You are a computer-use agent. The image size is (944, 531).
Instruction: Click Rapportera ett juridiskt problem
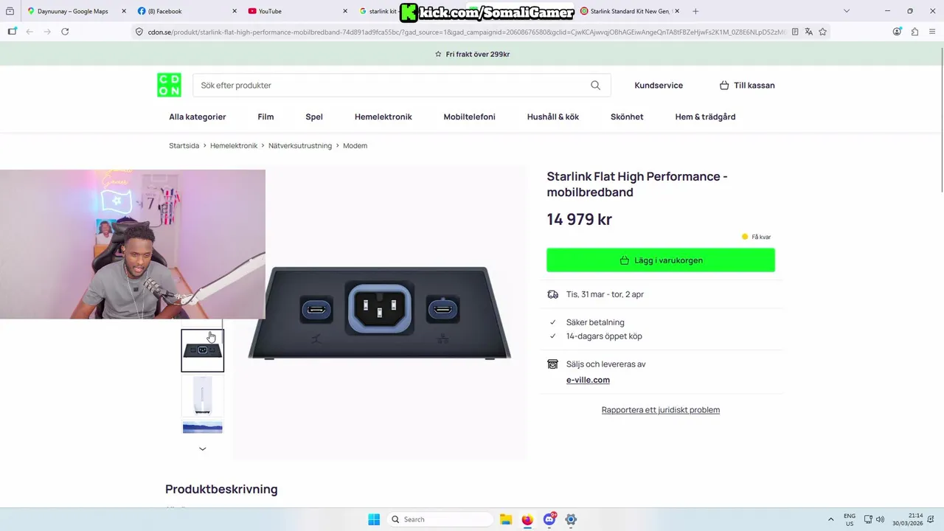click(661, 410)
